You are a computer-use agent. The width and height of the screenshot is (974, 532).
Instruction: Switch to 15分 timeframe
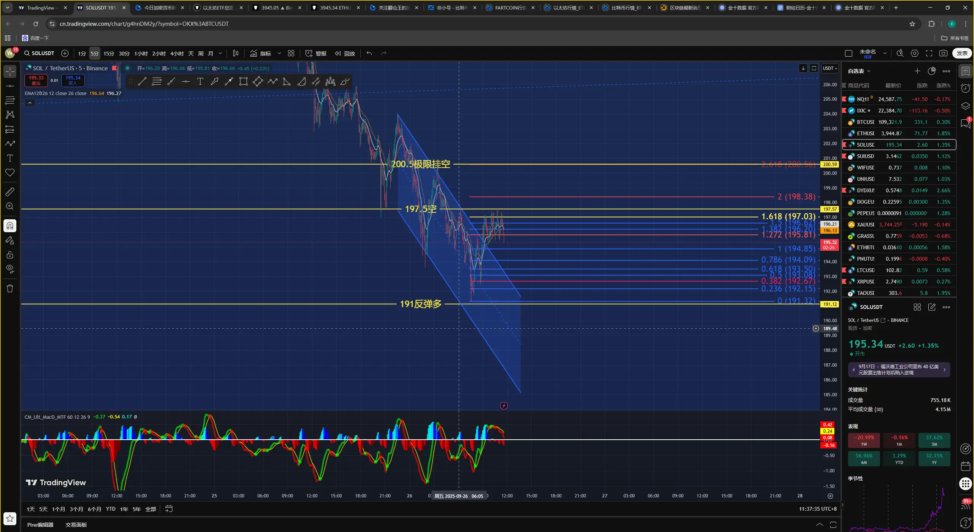point(109,54)
